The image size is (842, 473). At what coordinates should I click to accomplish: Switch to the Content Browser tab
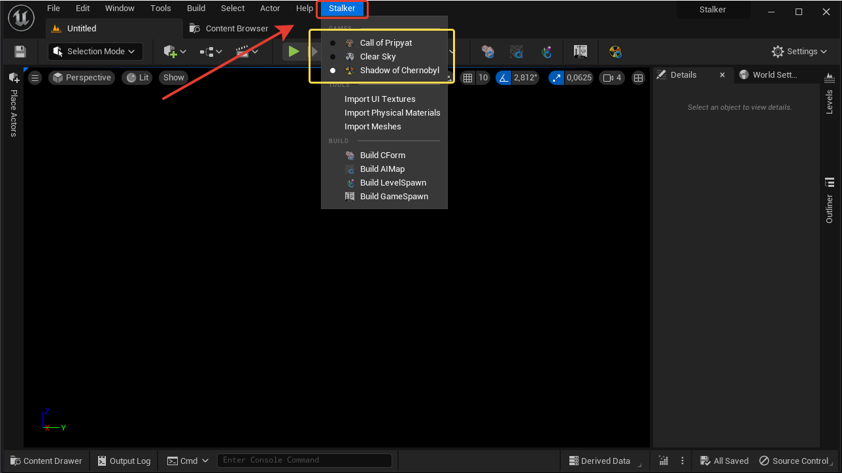pos(229,29)
